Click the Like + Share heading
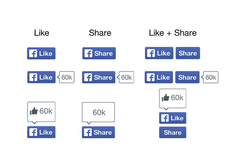 [x=172, y=33]
